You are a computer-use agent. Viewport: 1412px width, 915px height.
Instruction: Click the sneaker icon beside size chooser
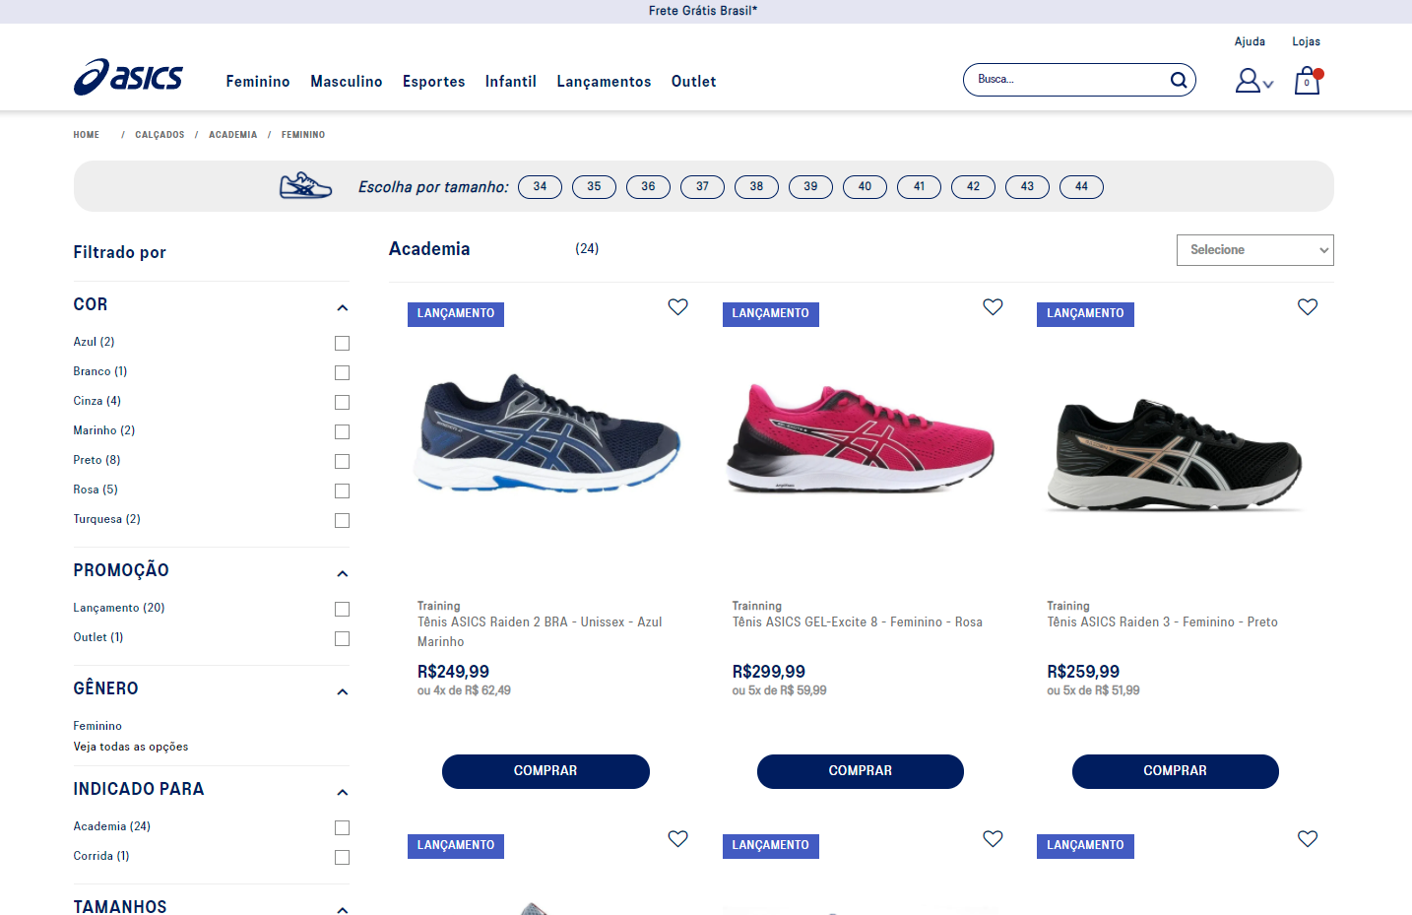305,185
